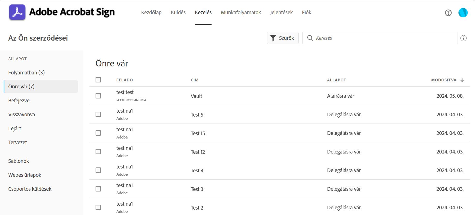Open the Jelentések tab
This screenshot has height=215, width=475.
[x=281, y=12]
